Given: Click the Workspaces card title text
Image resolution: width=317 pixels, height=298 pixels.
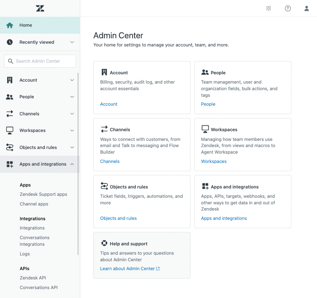Looking at the screenshot, I should coord(224,130).
